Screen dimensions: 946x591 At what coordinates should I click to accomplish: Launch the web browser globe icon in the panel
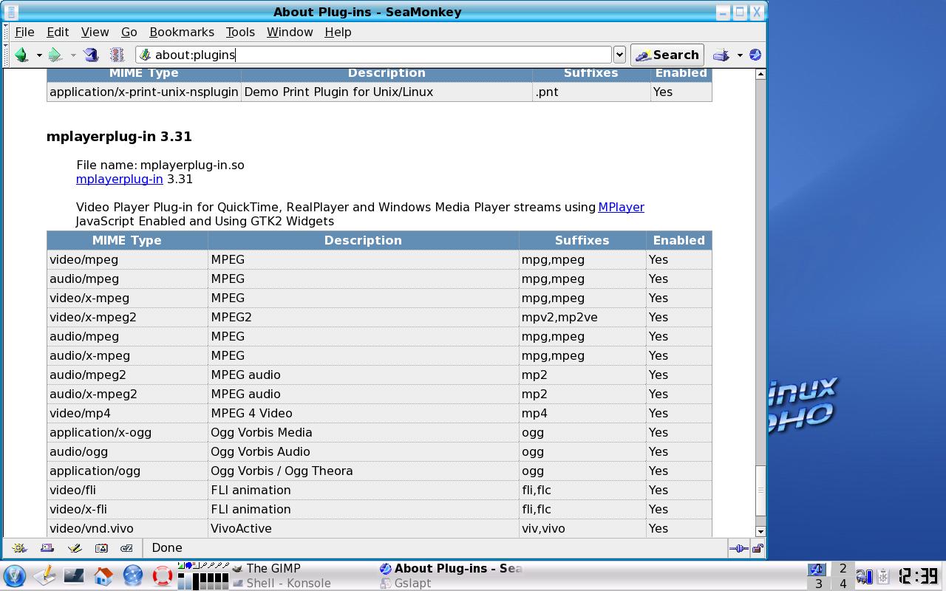133,575
